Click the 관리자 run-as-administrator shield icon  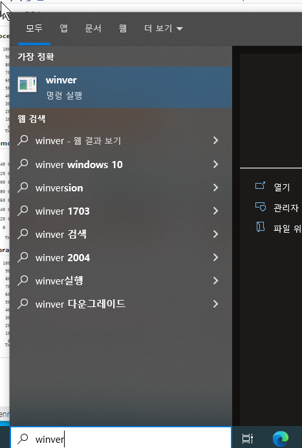tap(260, 206)
